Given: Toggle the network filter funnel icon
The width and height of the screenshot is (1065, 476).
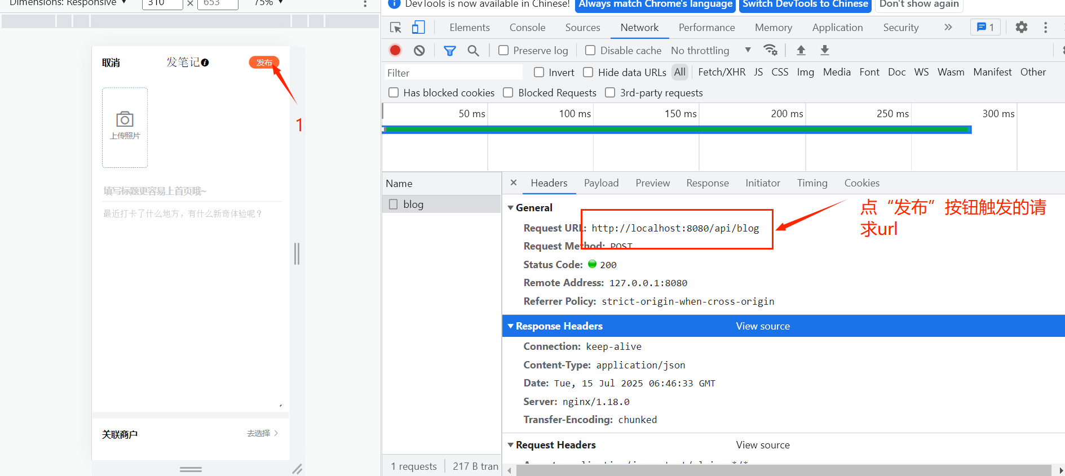Looking at the screenshot, I should tap(450, 51).
